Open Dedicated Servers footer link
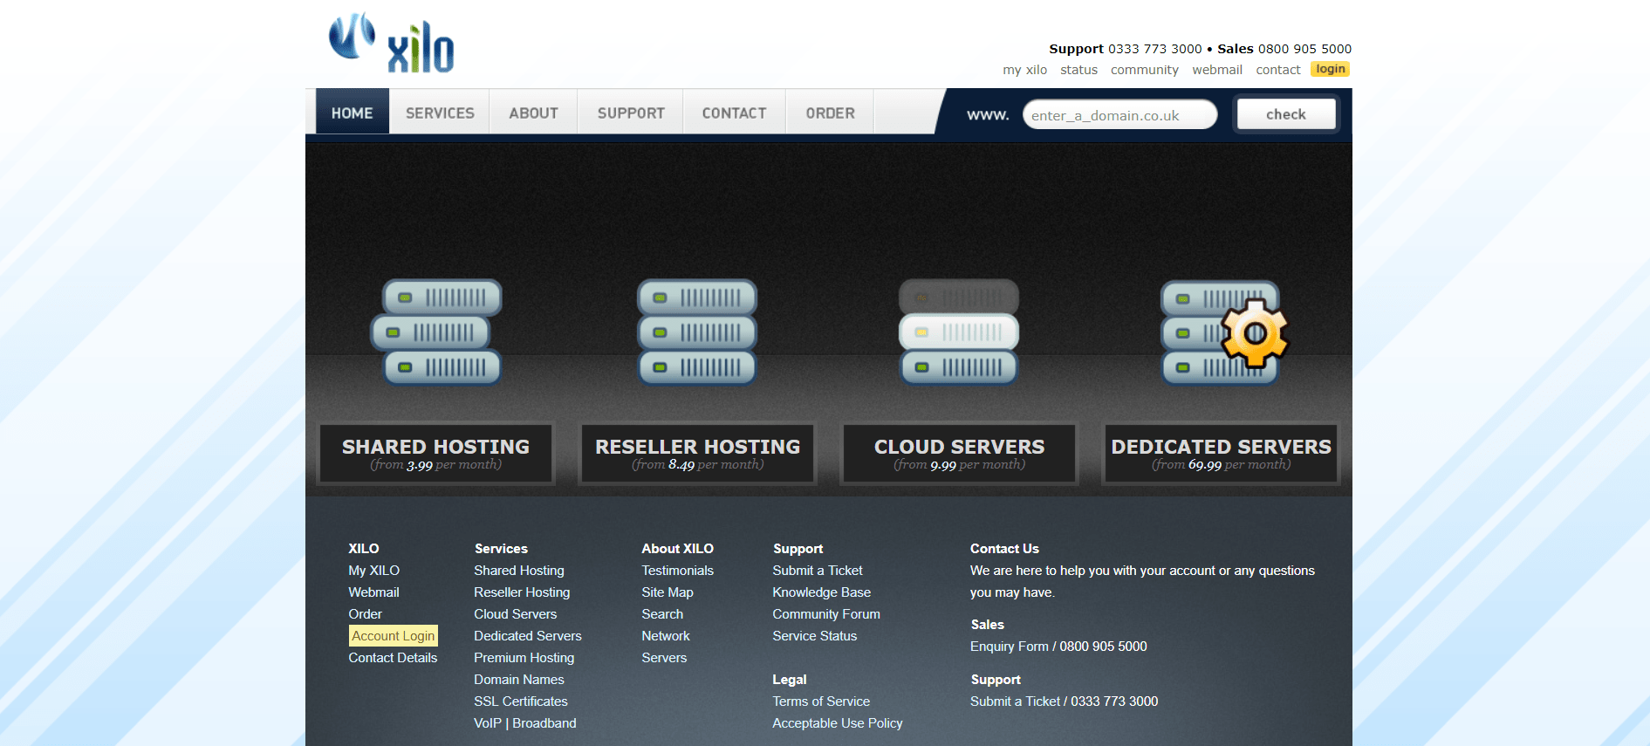 click(528, 636)
